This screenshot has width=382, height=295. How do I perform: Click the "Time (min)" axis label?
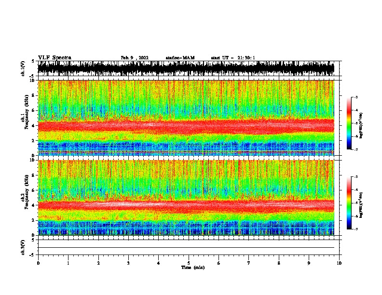(193, 268)
